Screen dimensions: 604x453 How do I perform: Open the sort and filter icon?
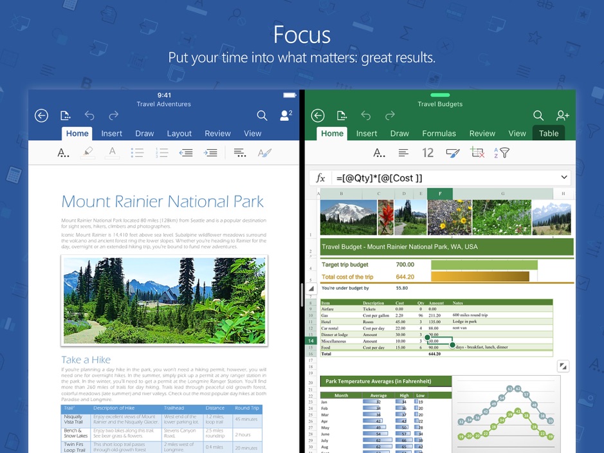coord(502,153)
